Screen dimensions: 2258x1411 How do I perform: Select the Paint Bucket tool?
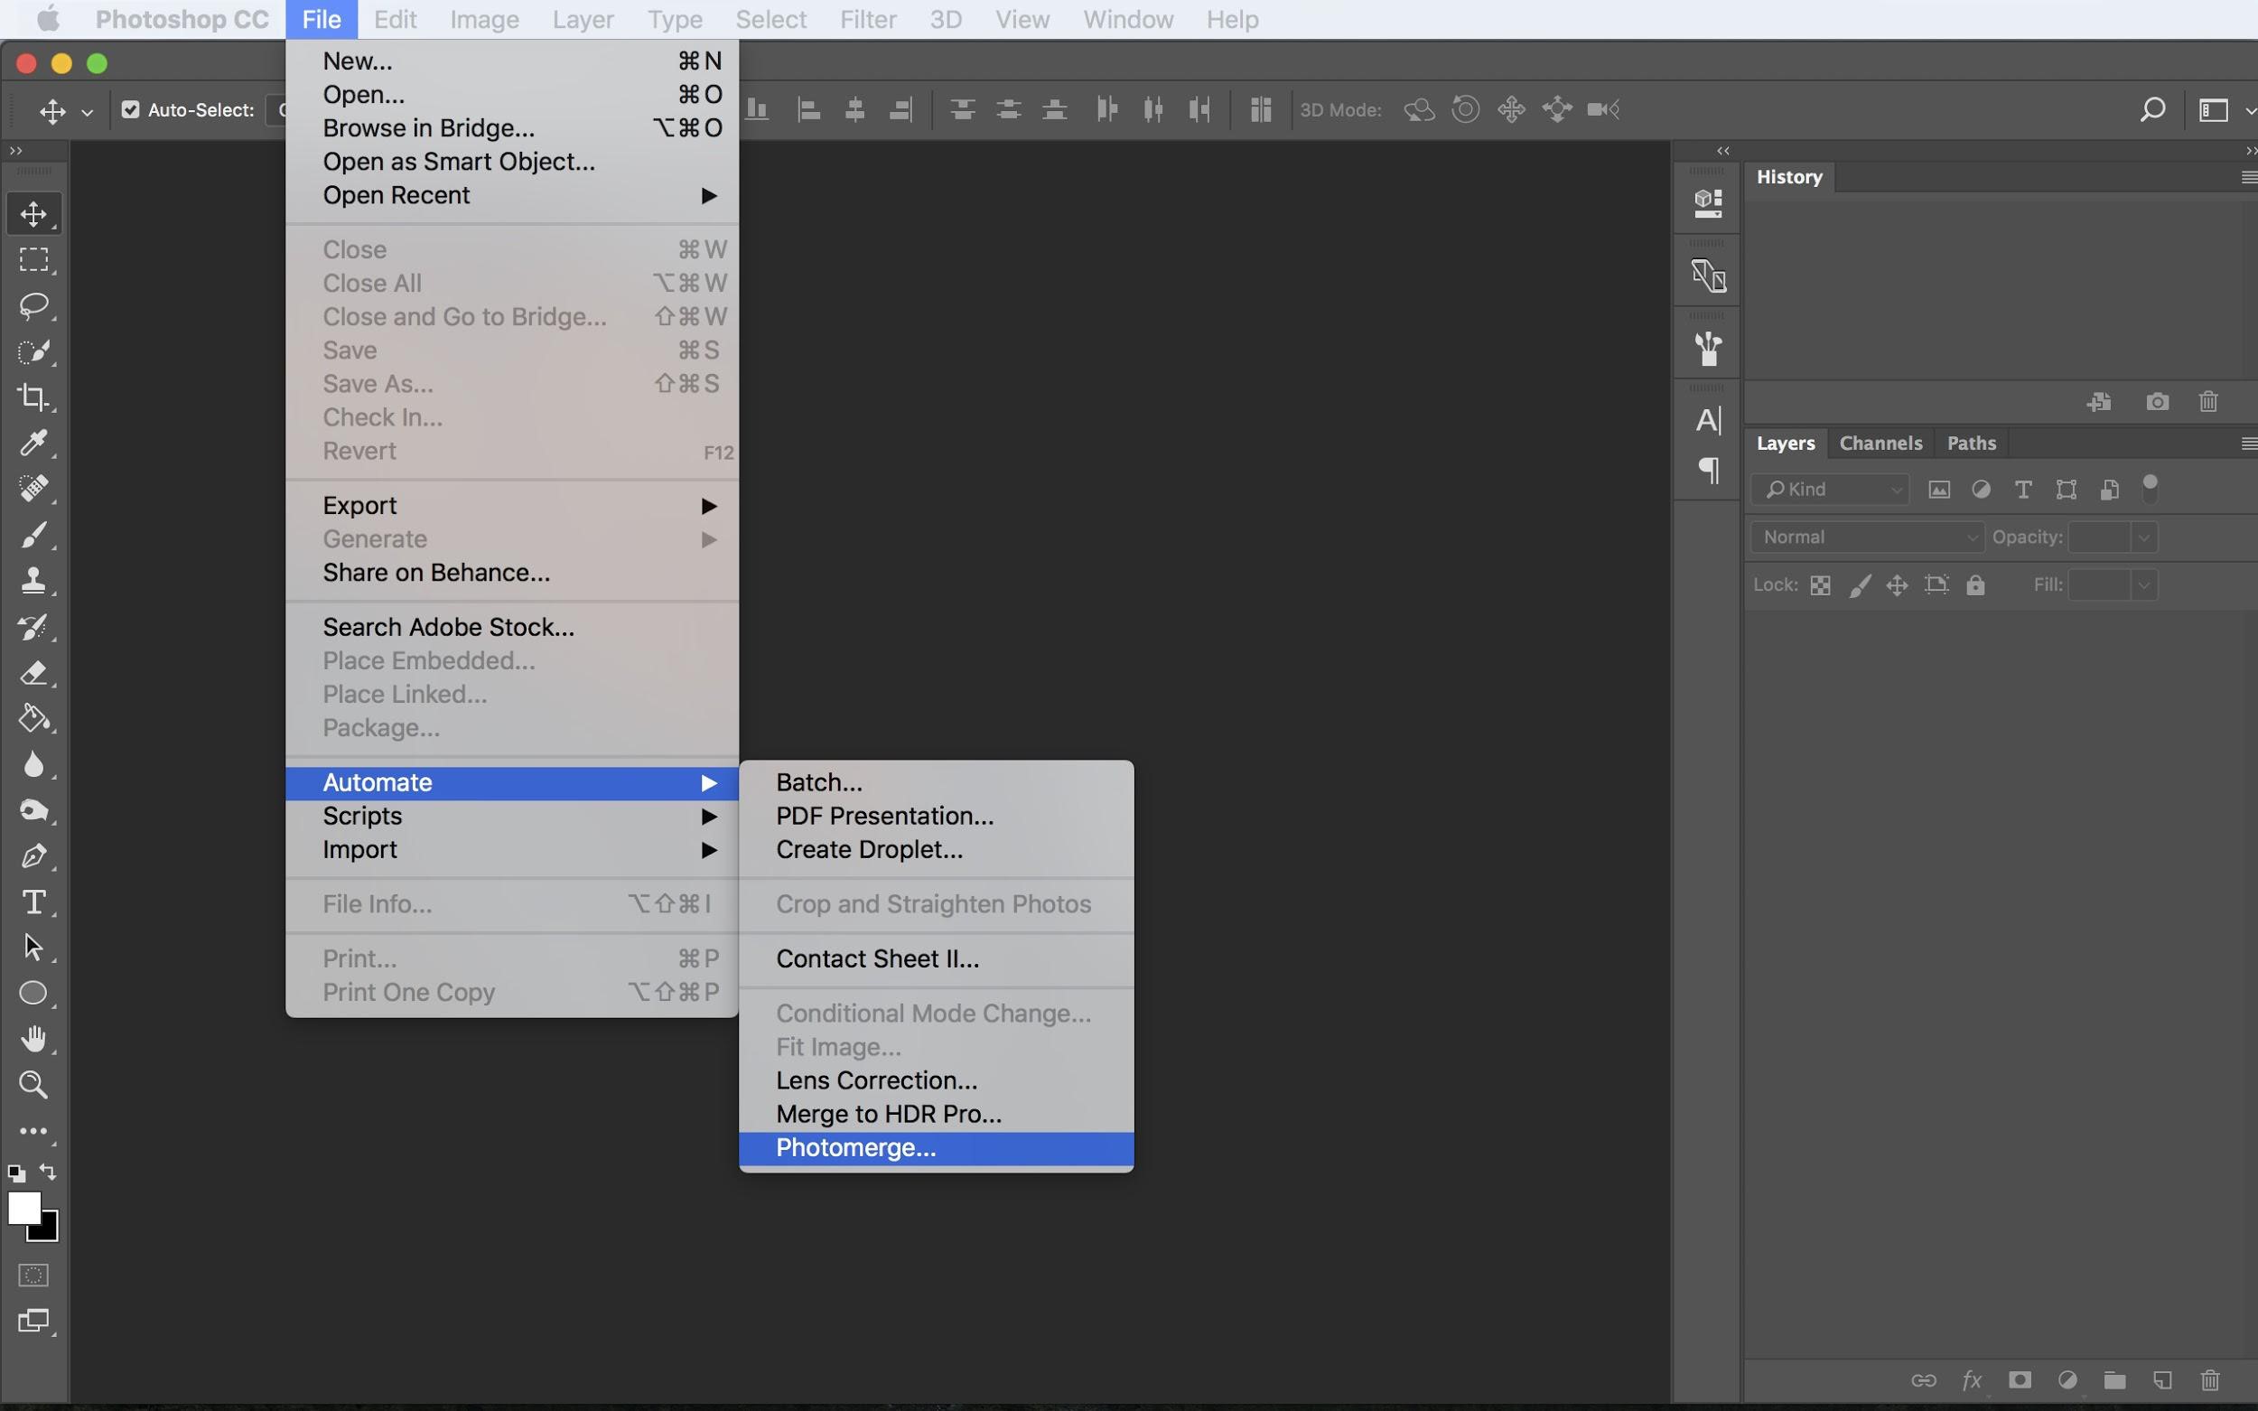pos(33,718)
